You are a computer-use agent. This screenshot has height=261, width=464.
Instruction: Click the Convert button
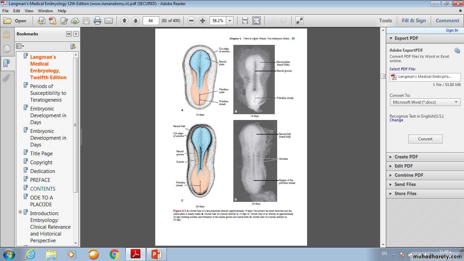[425, 139]
